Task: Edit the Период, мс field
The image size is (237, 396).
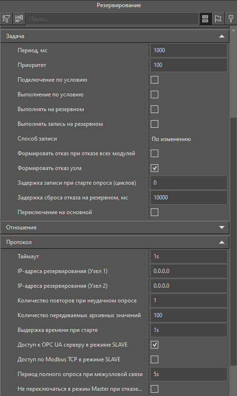Action: 189,50
